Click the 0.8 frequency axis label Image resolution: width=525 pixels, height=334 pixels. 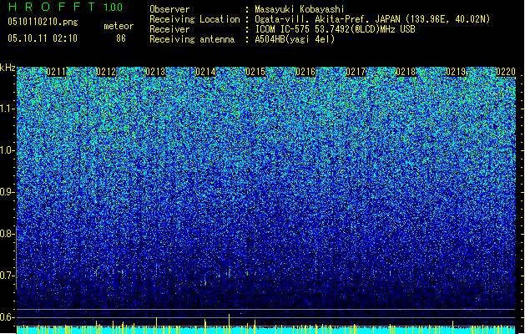[7, 234]
